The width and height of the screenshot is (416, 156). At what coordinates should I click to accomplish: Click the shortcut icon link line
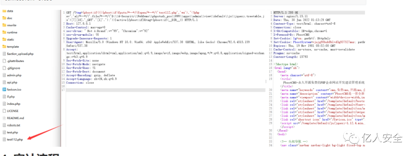(323, 120)
